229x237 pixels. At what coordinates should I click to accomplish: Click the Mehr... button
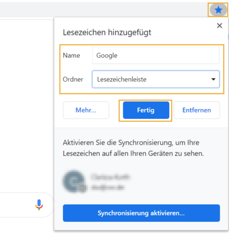(x=86, y=110)
